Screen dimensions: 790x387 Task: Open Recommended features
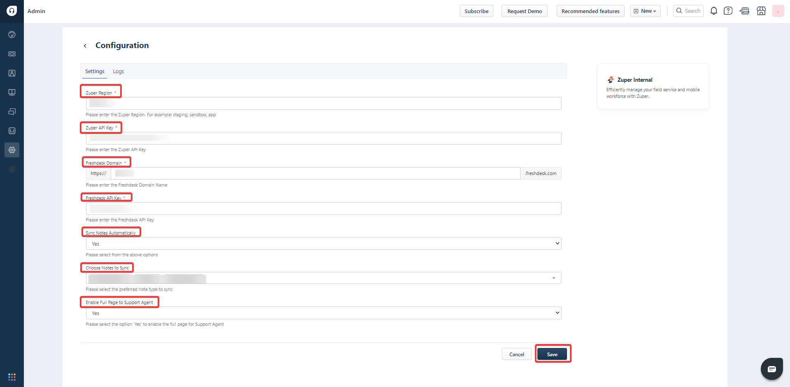click(x=590, y=11)
